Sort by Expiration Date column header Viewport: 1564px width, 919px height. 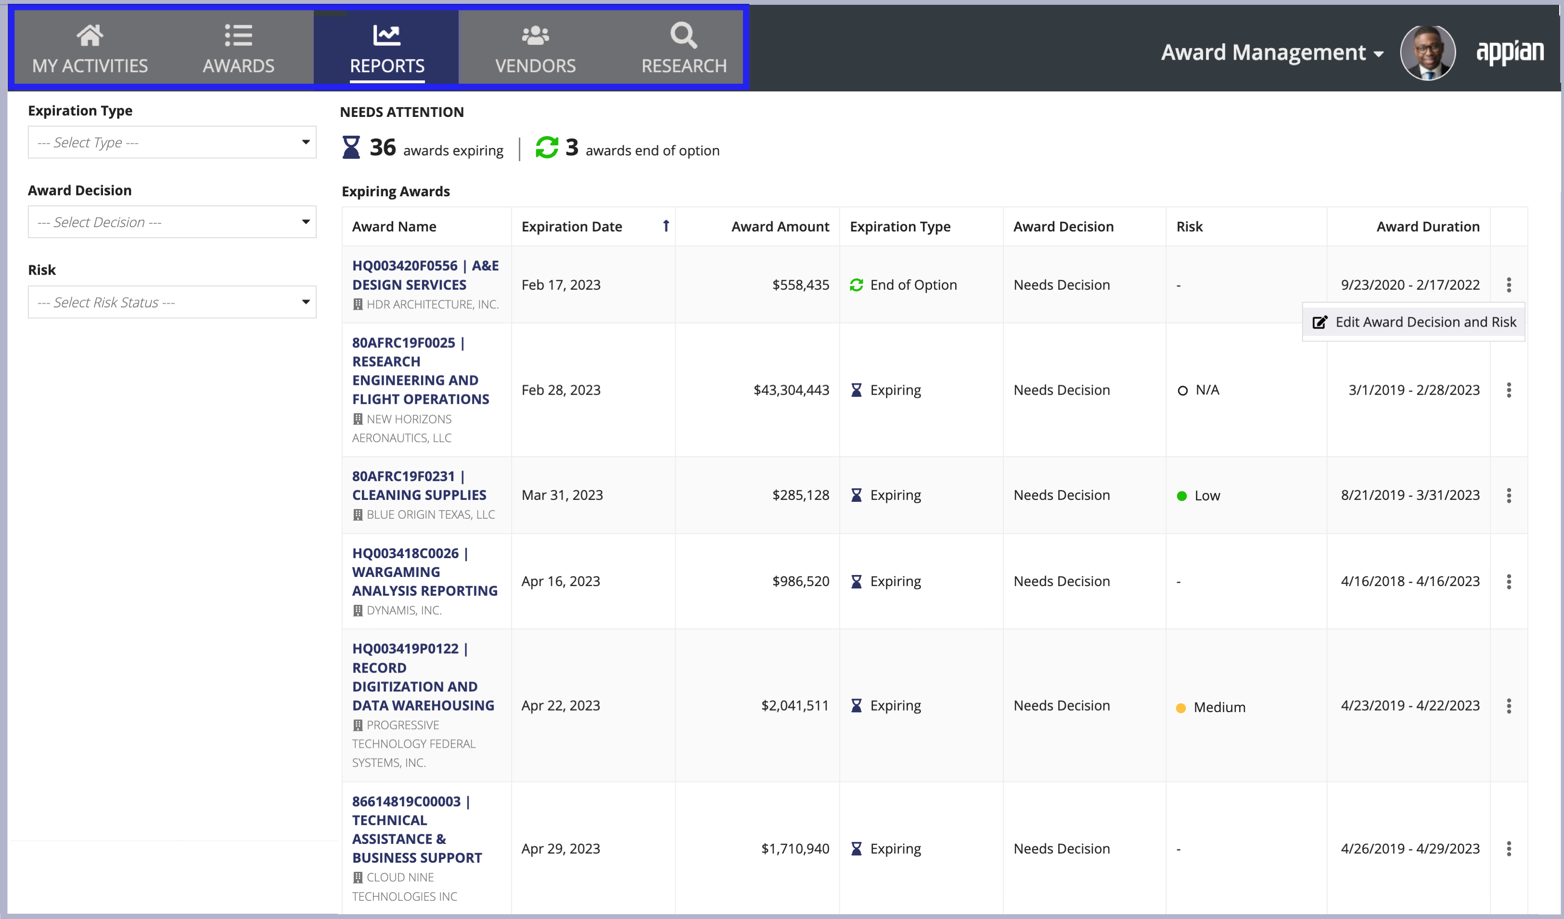[x=572, y=227]
